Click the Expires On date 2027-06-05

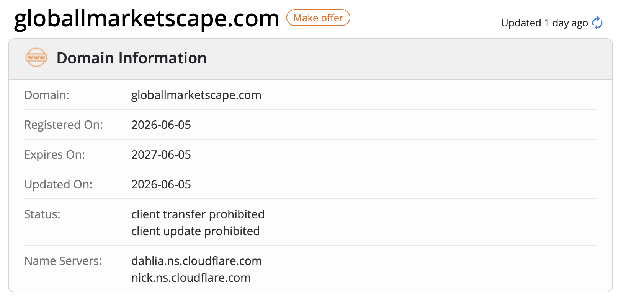click(x=161, y=155)
